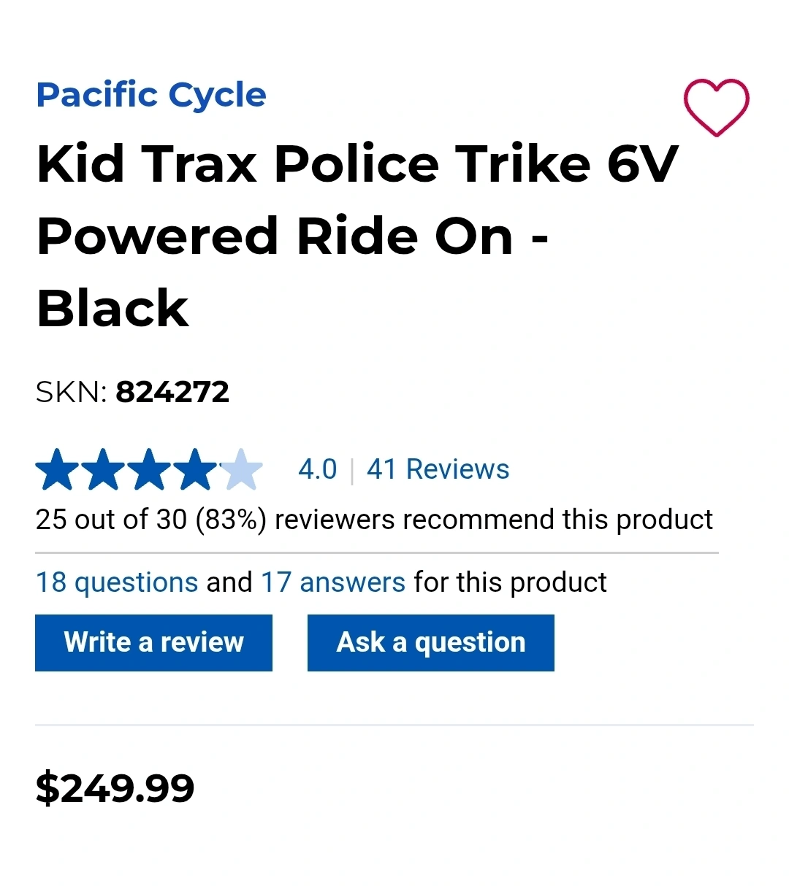Click the fourth filled rating star
The width and height of the screenshot is (789, 886).
point(196,469)
